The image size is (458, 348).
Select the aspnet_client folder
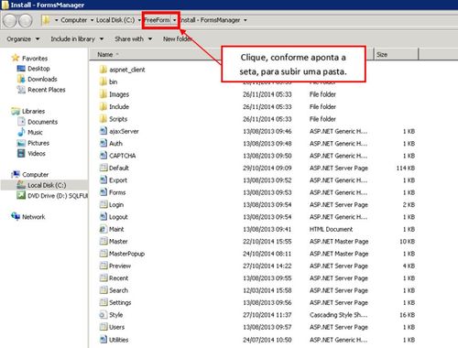point(122,70)
